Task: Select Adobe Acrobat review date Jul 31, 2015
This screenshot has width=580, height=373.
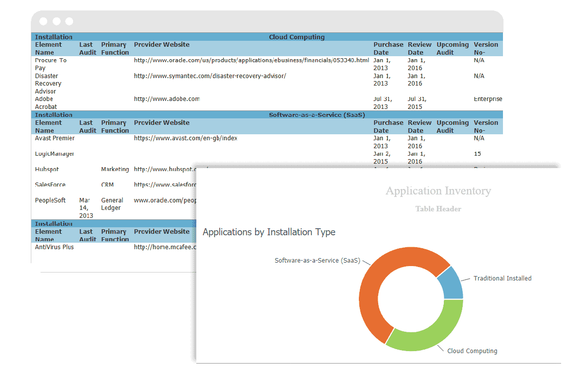Action: click(417, 103)
